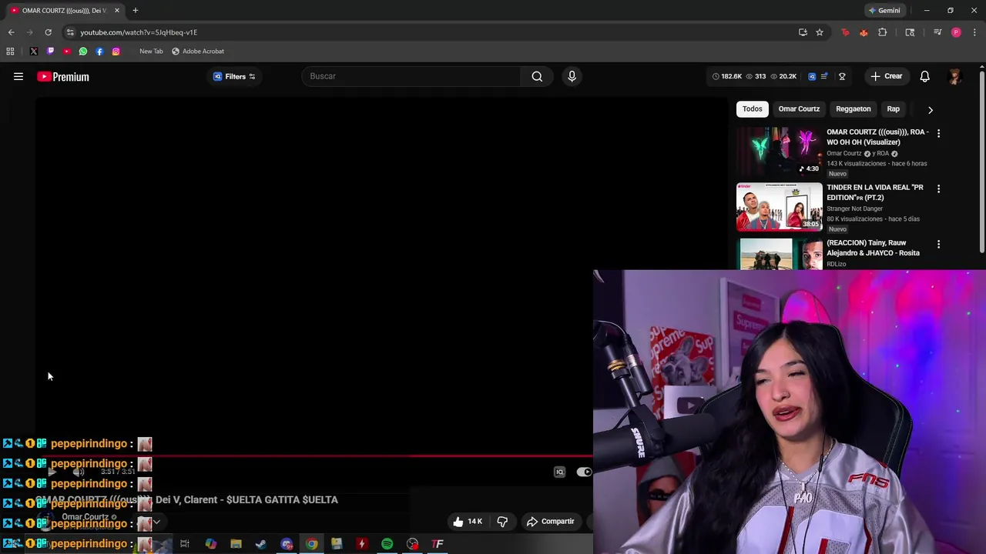Viewport: 986px width, 554px height.
Task: Open Stranger Not Danger channel name
Action: pyautogui.click(x=854, y=209)
